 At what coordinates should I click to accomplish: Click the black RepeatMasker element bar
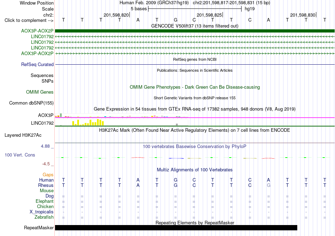[x=176, y=228]
